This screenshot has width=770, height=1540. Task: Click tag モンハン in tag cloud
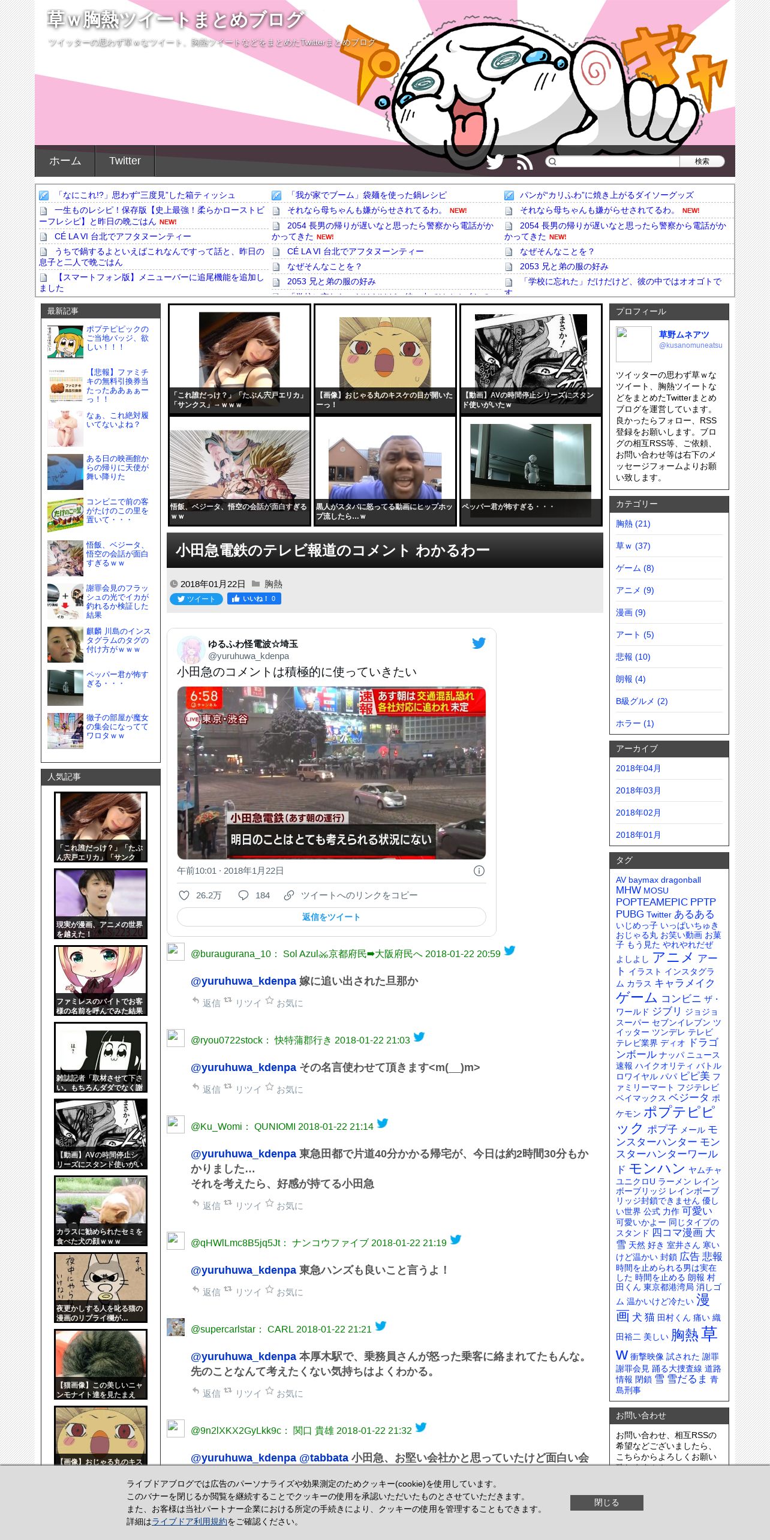coord(656,1168)
